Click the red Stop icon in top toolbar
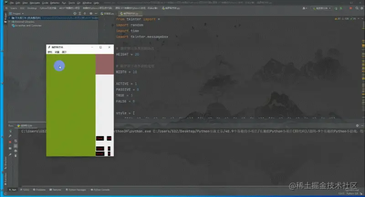This screenshot has height=197, width=365. [350, 8]
